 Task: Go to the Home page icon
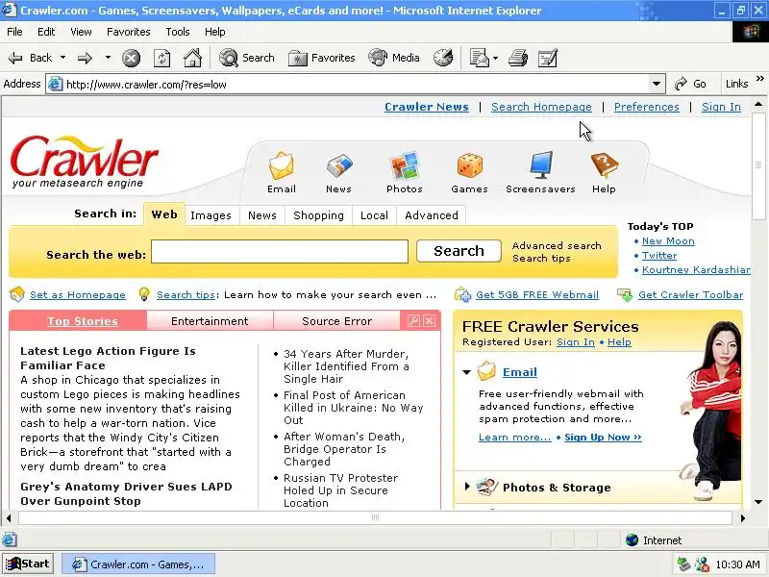pos(192,58)
